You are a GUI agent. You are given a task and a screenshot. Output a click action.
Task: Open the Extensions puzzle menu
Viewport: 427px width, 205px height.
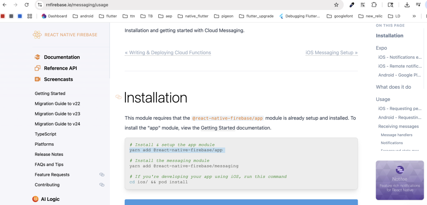(374, 5)
